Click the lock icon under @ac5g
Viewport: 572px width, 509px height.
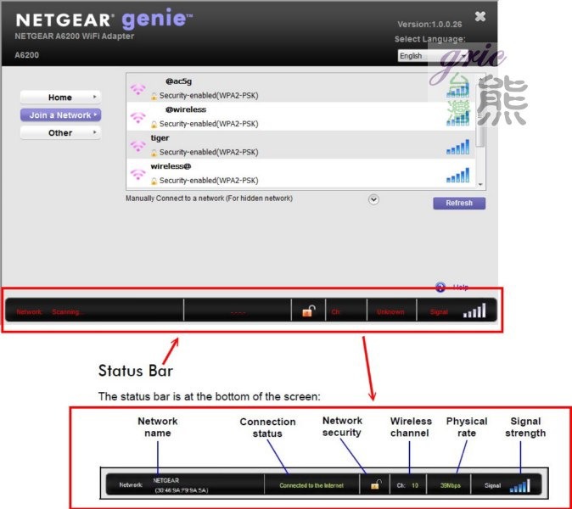(154, 96)
